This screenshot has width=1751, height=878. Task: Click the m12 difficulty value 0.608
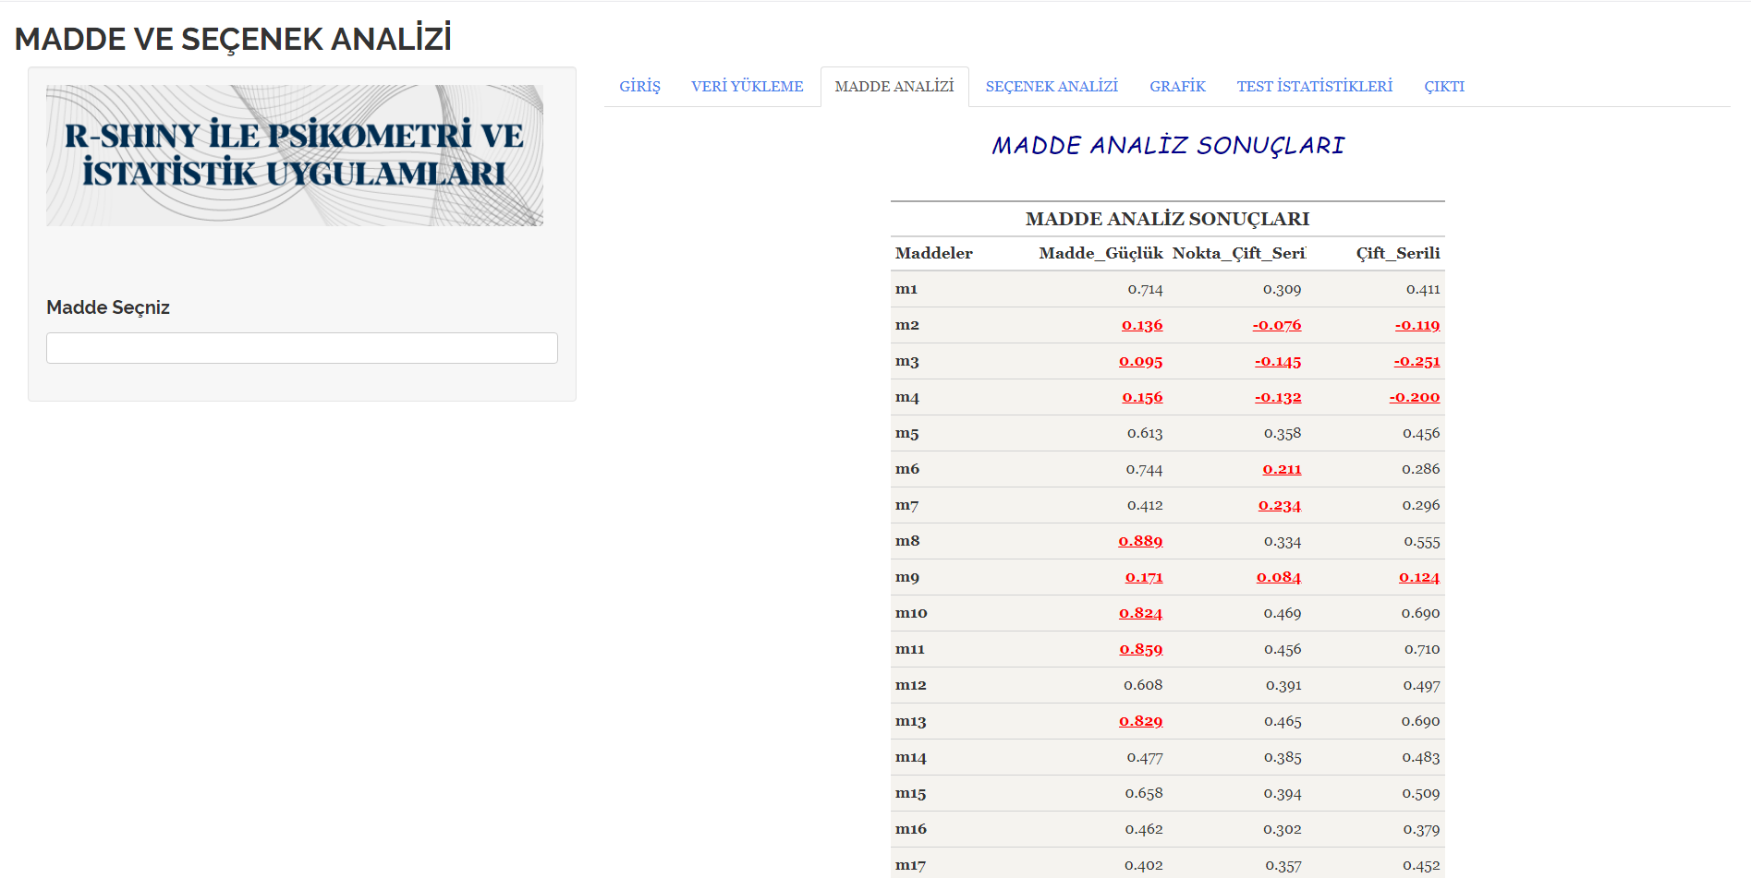click(x=1143, y=685)
